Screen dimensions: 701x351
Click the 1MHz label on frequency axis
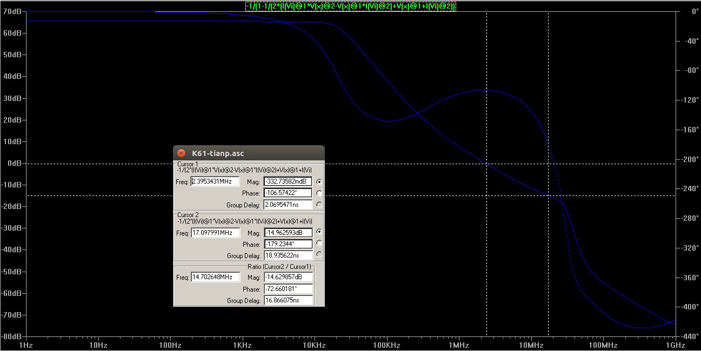pos(458,345)
